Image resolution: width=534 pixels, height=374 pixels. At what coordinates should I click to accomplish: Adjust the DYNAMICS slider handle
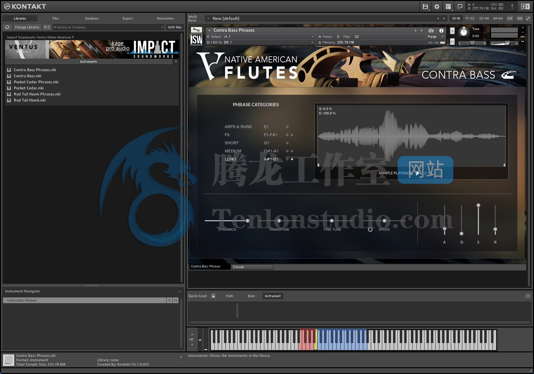(x=247, y=221)
